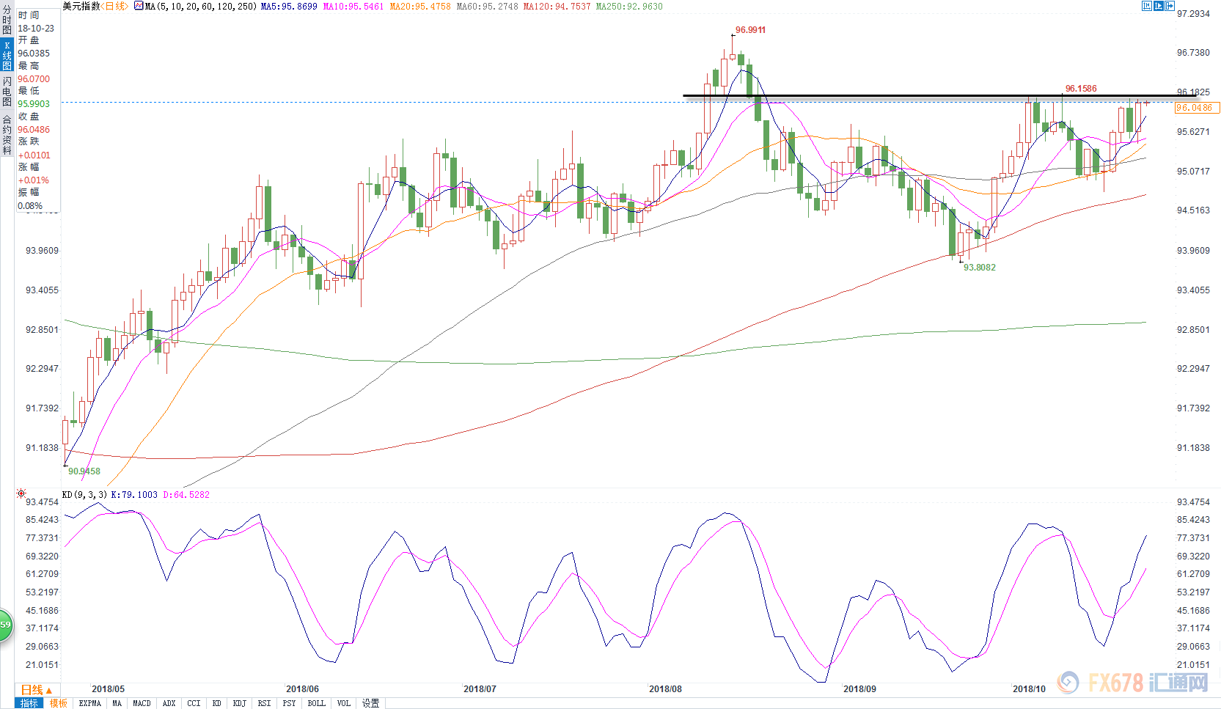
Task: Click the red gear icon beside KD panel
Action: (x=21, y=494)
